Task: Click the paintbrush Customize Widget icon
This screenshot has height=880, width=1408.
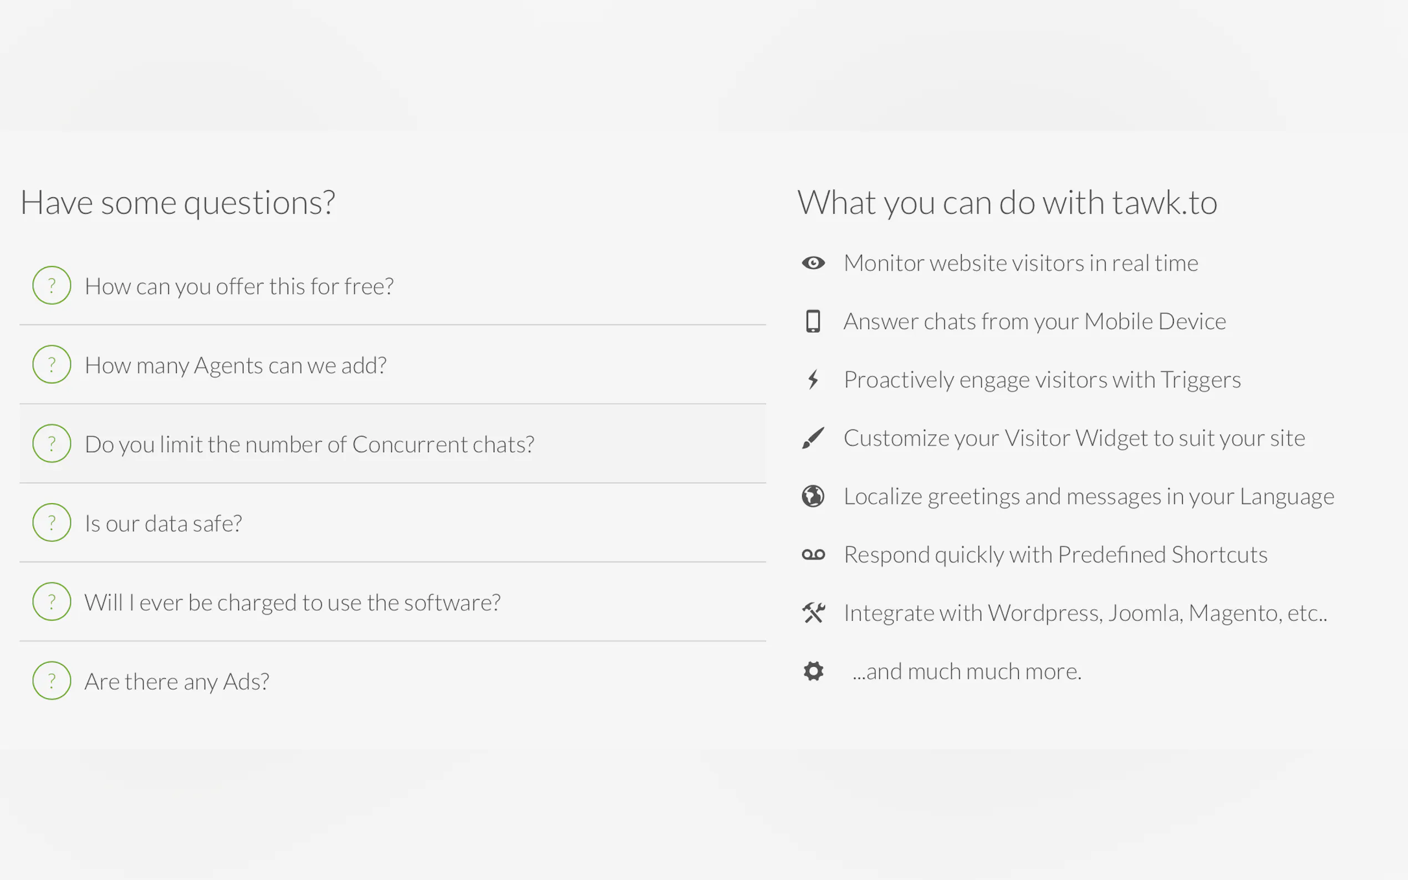Action: click(813, 438)
